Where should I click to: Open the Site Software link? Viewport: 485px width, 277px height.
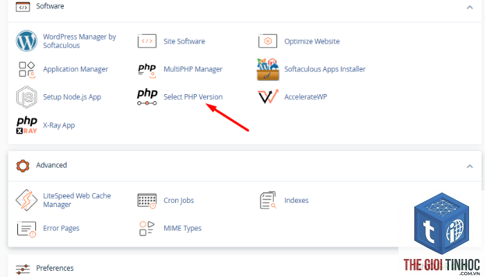[184, 41]
